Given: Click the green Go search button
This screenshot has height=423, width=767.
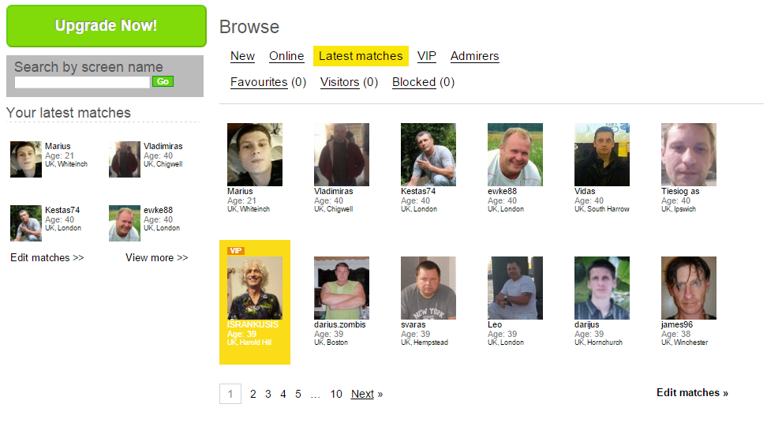Looking at the screenshot, I should pyautogui.click(x=163, y=81).
